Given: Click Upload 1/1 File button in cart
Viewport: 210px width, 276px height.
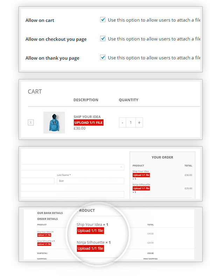Looking at the screenshot, I should pyautogui.click(x=89, y=122).
